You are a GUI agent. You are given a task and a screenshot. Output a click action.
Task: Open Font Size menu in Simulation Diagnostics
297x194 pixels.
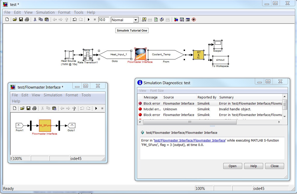pyautogui.click(x=157, y=91)
